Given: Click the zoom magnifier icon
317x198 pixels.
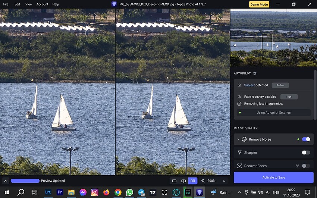Looking at the screenshot, I should [x=203, y=181].
